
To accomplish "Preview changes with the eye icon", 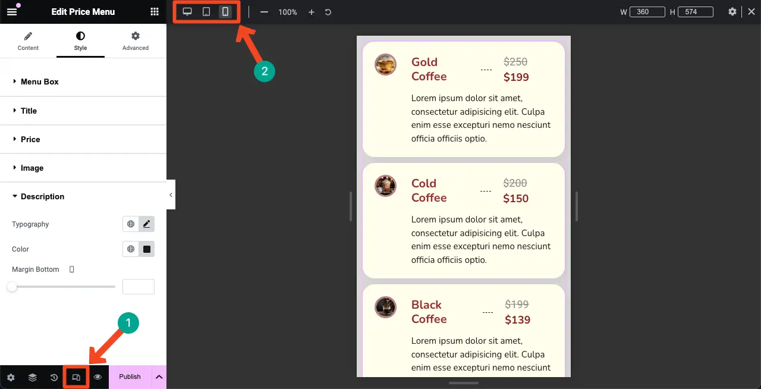I will click(98, 377).
